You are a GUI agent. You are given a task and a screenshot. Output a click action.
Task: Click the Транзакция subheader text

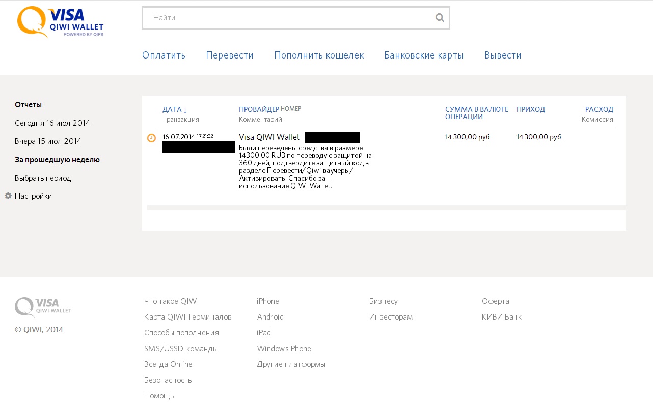(x=181, y=120)
